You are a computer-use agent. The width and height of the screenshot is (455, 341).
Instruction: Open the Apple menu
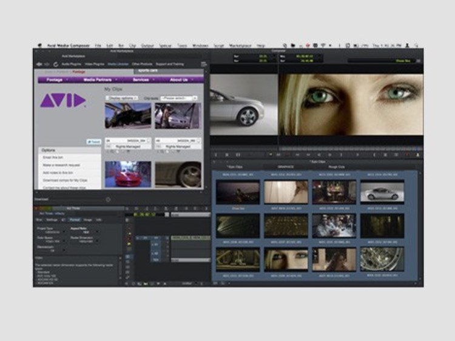click(x=40, y=46)
